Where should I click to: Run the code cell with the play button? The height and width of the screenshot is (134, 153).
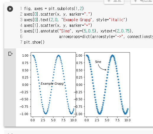click(x=10, y=9)
